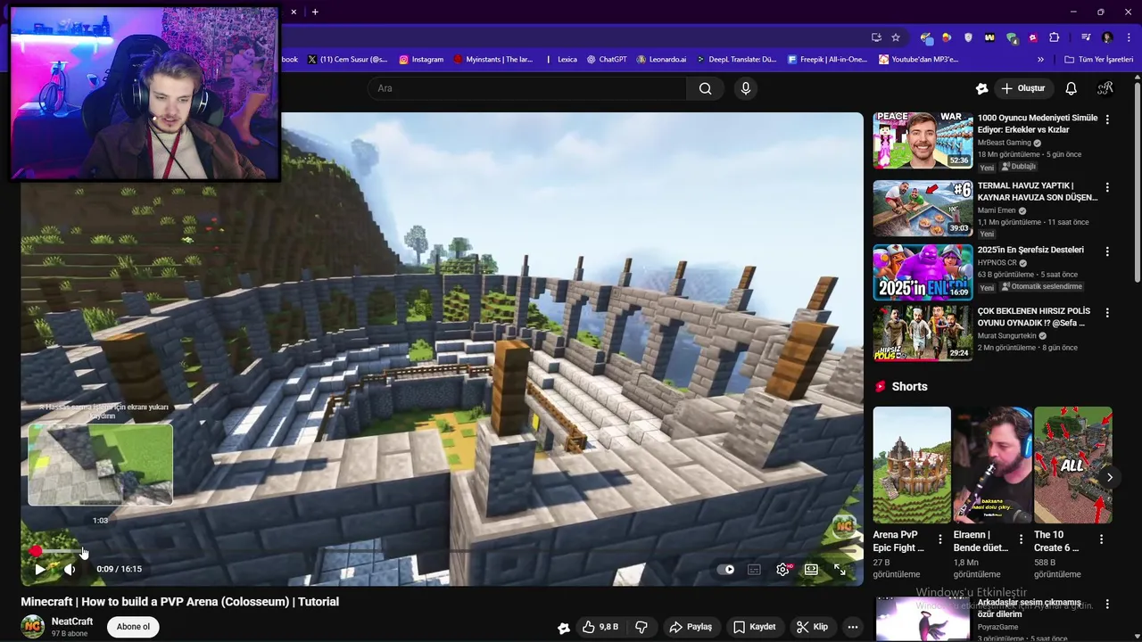Image resolution: width=1142 pixels, height=642 pixels.
Task: Switch to theater mode view
Action: coord(811,570)
